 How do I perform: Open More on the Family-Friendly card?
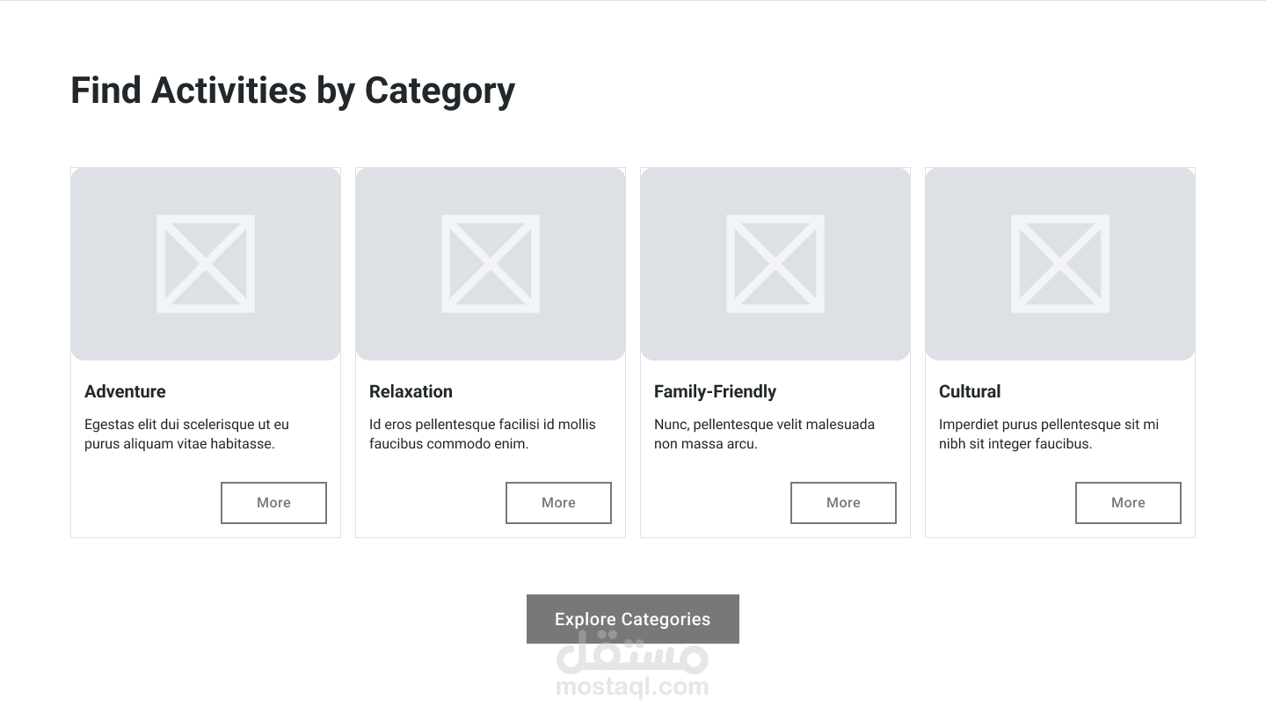click(843, 503)
